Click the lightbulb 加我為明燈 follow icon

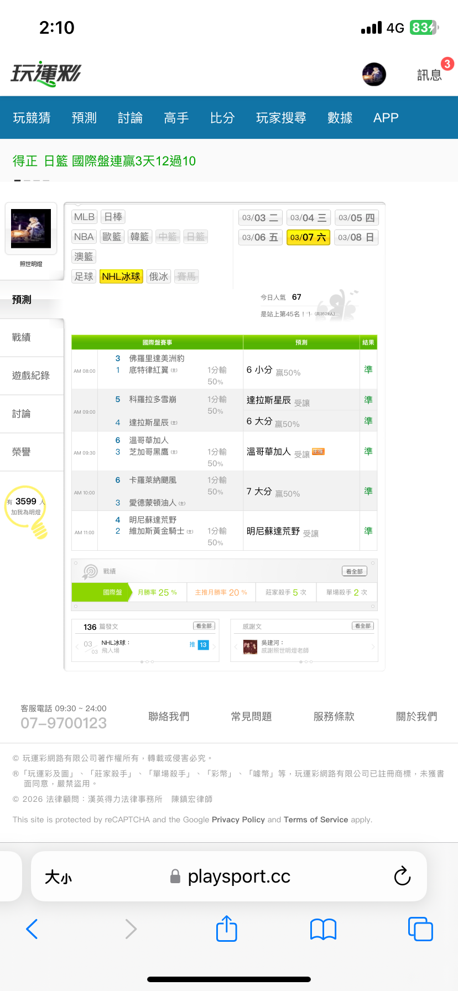pyautogui.click(x=39, y=529)
